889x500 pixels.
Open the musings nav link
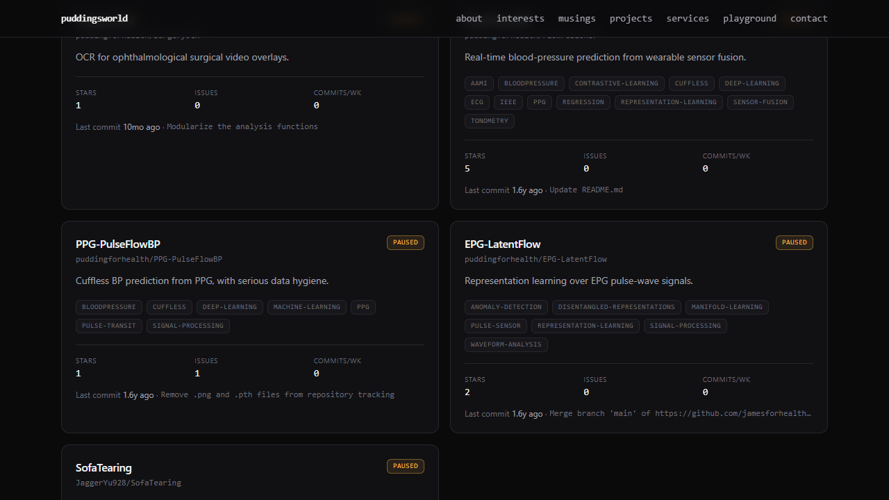[x=577, y=19]
